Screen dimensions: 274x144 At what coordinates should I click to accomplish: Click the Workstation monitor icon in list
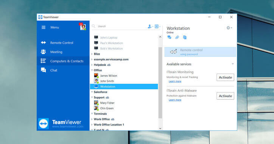pyautogui.click(x=96, y=86)
